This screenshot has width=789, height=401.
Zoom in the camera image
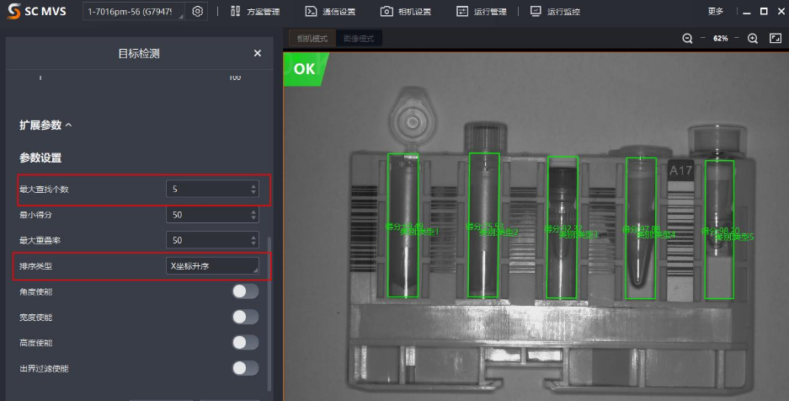click(x=753, y=39)
